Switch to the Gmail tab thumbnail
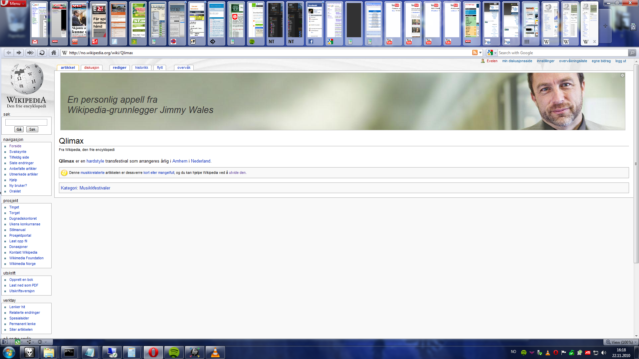 pyautogui.click(x=39, y=23)
